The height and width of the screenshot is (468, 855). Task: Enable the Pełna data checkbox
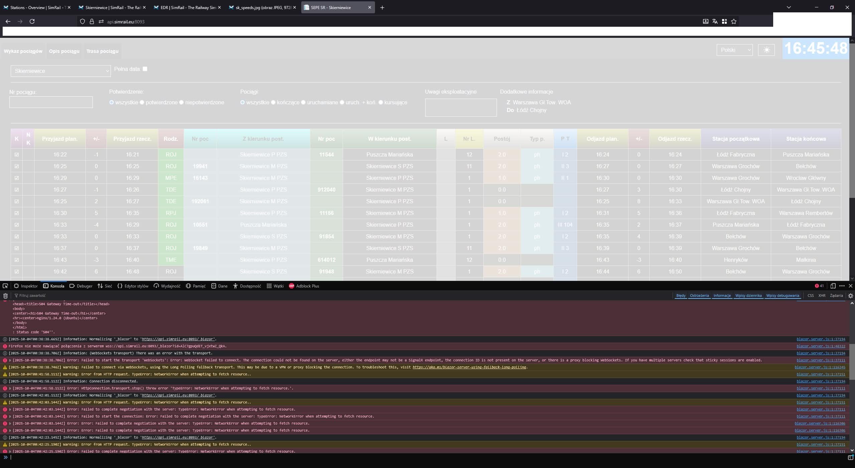point(145,69)
